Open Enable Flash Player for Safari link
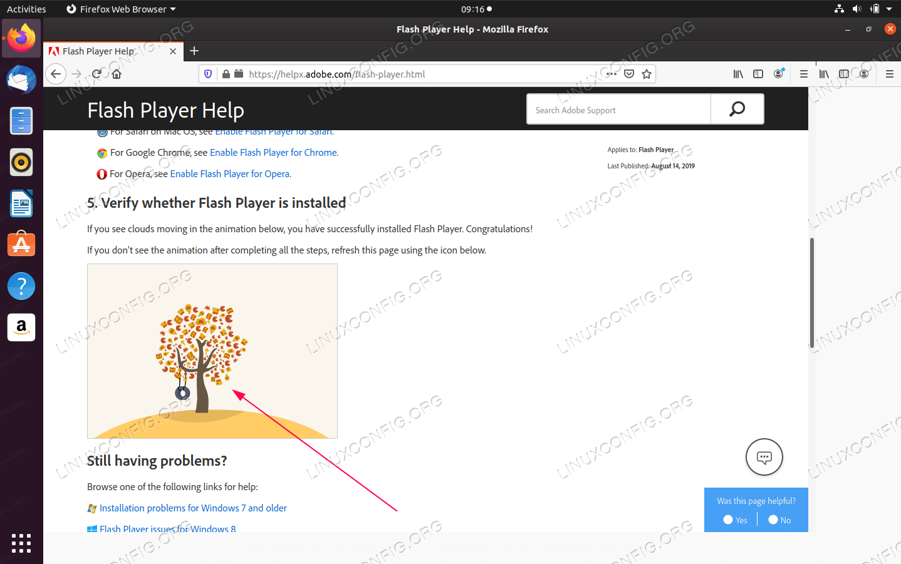The width and height of the screenshot is (901, 564). pyautogui.click(x=274, y=132)
